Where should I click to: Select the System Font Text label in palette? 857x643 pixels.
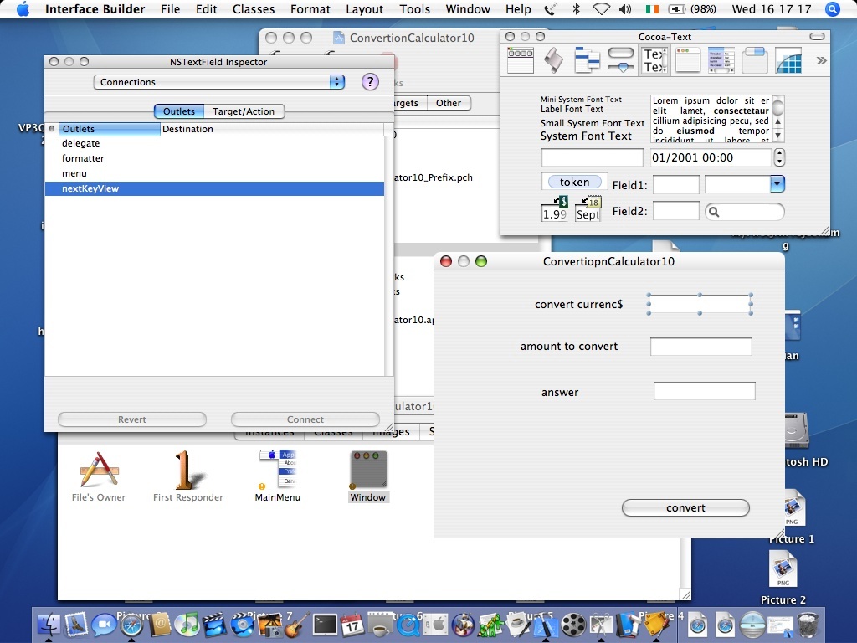click(586, 136)
